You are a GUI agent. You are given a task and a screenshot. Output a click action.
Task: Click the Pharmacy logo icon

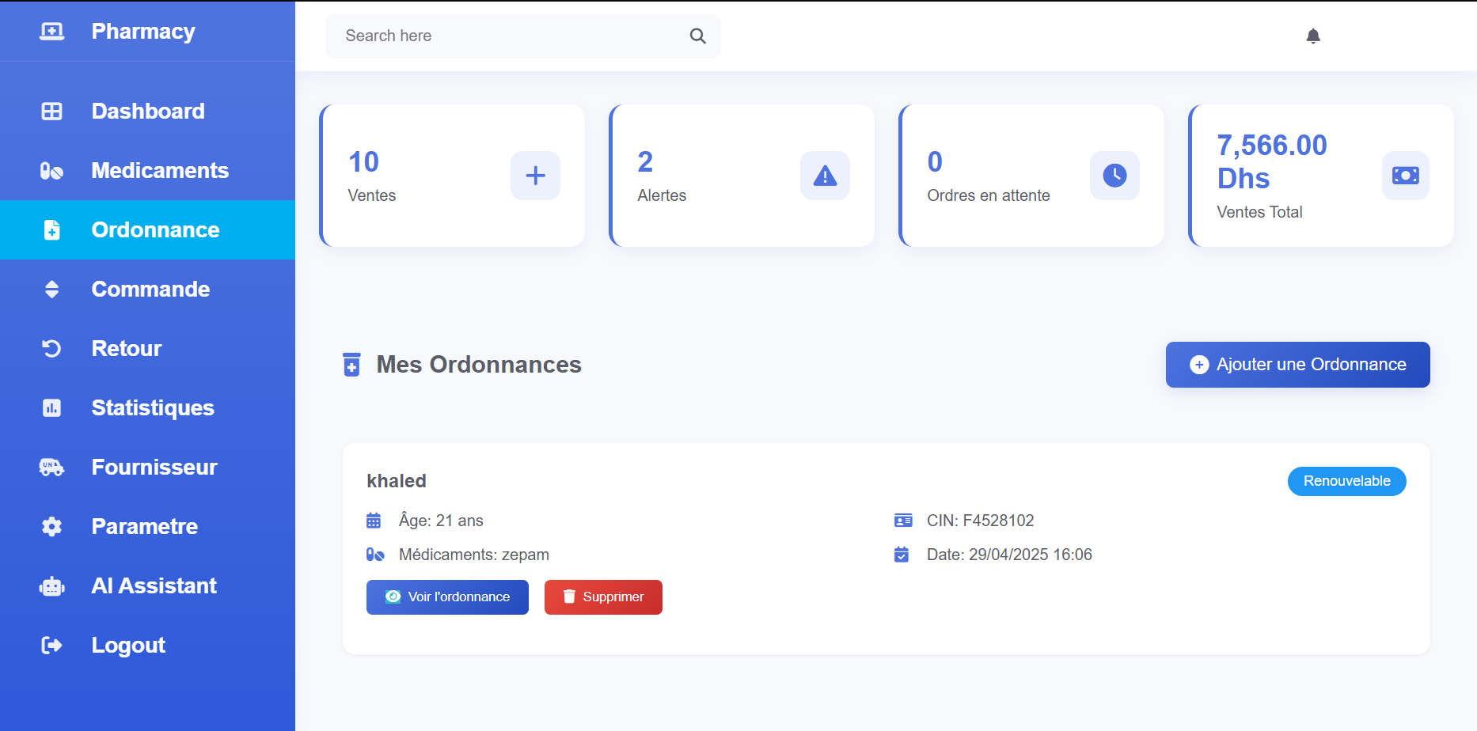52,32
